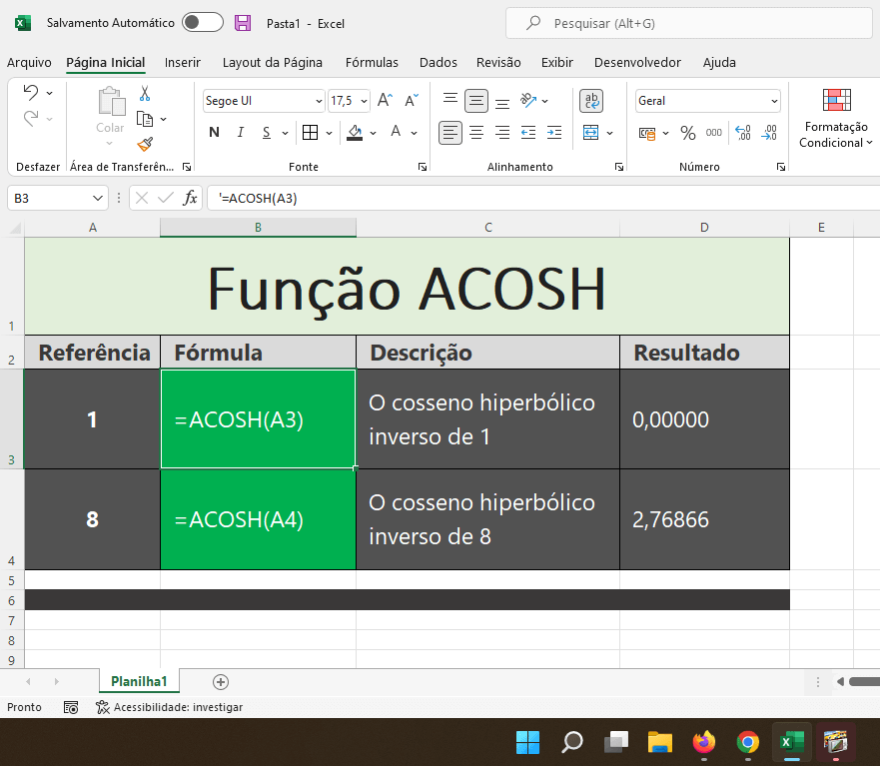Toggle Wrap Text button

click(x=591, y=100)
